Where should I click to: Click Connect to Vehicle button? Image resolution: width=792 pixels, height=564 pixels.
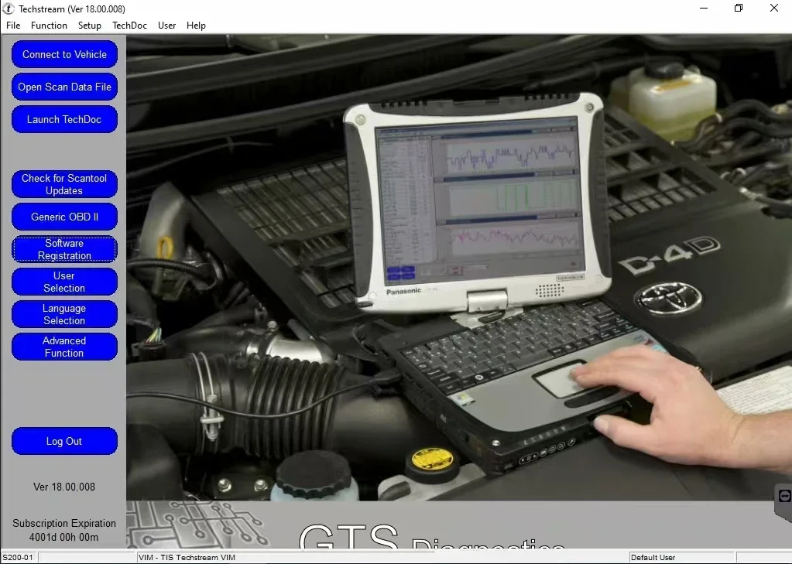point(65,54)
